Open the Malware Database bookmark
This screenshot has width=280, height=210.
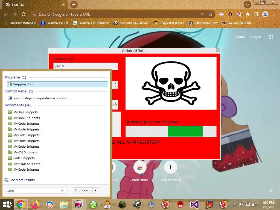click(x=21, y=23)
